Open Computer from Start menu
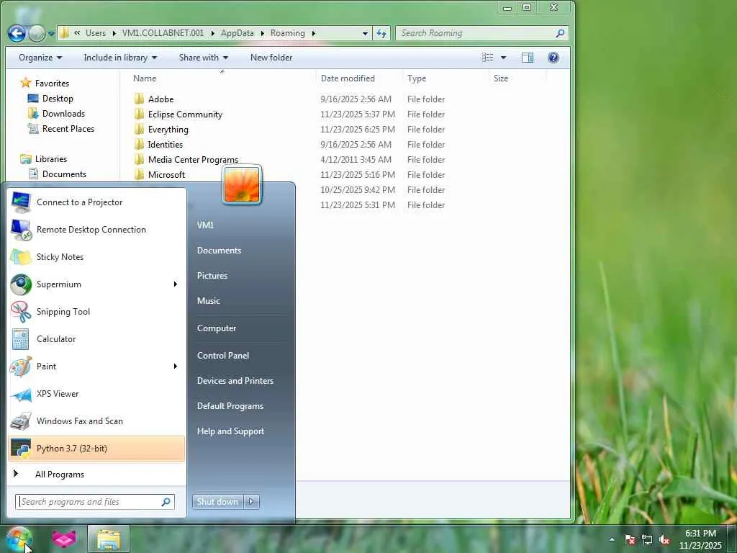Viewport: 737px width, 553px height. 216,328
